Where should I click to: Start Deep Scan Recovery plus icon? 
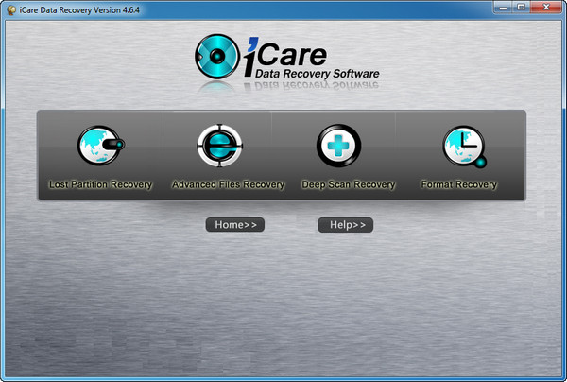(x=339, y=146)
